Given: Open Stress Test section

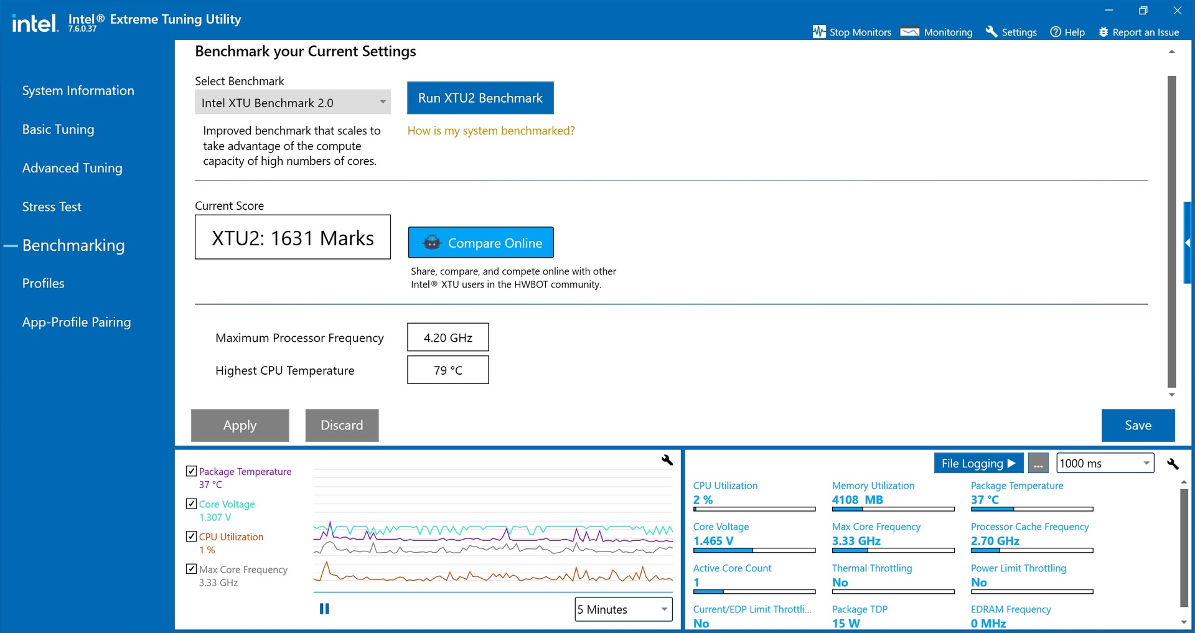Looking at the screenshot, I should (52, 207).
